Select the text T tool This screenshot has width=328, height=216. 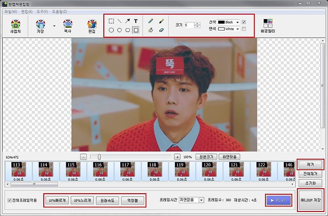136,21
